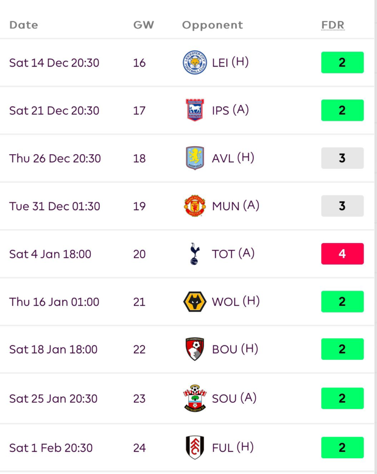377x474 pixels.
Task: Click the Manchester United crest
Action: (x=195, y=206)
